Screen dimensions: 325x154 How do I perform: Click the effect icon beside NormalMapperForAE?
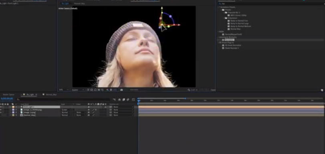click(x=223, y=34)
